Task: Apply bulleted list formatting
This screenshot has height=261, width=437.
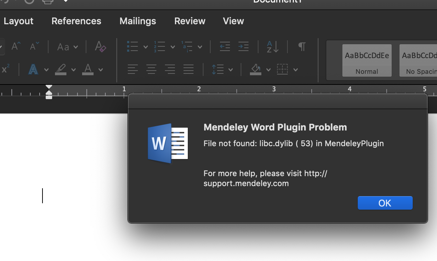Action: (x=132, y=46)
